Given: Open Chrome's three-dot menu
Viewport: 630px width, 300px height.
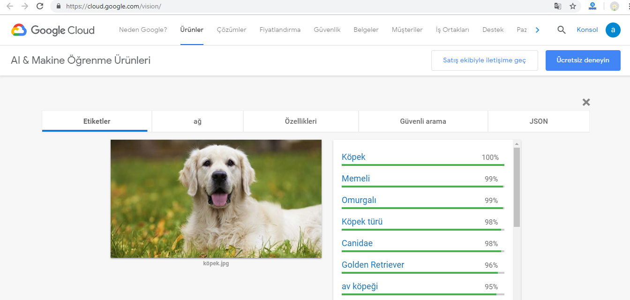Looking at the screenshot, I should pos(628,6).
